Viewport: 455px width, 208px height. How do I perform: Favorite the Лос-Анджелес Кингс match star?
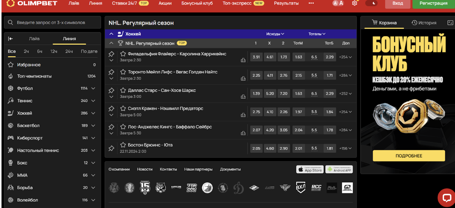(123, 127)
